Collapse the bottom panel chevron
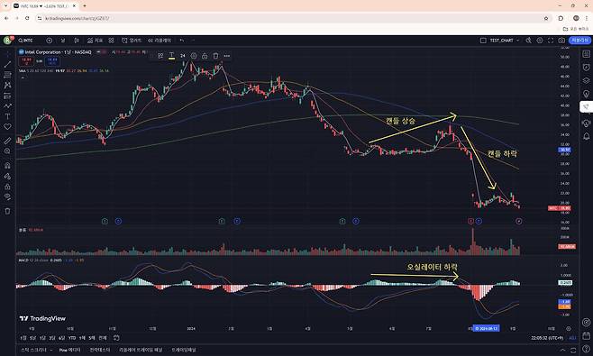 (562, 350)
